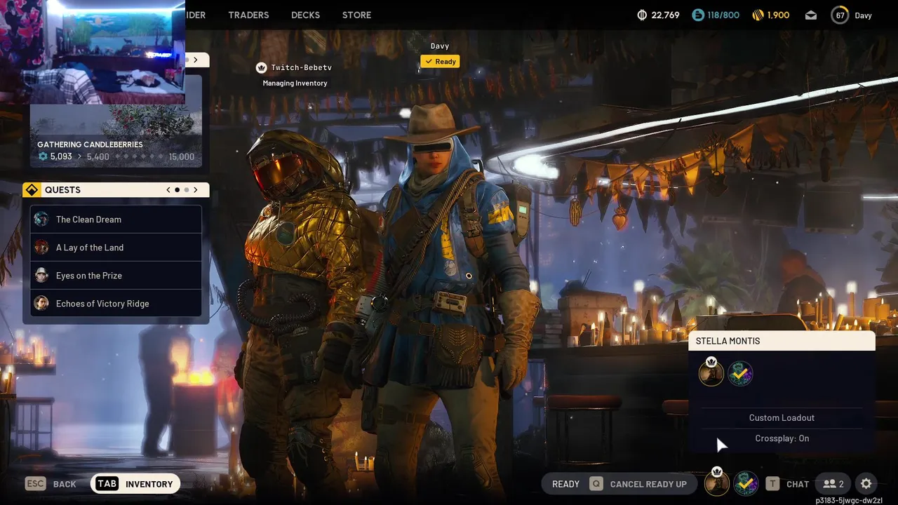Click the blue token icon beside 118/800
Screen dimensions: 898x505
[697, 15]
